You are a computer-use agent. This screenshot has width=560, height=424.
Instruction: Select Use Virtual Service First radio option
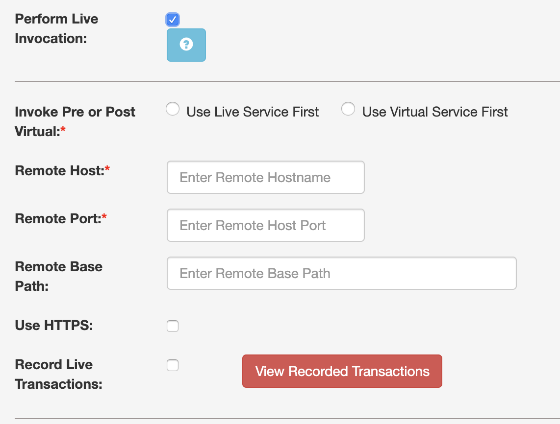(348, 109)
